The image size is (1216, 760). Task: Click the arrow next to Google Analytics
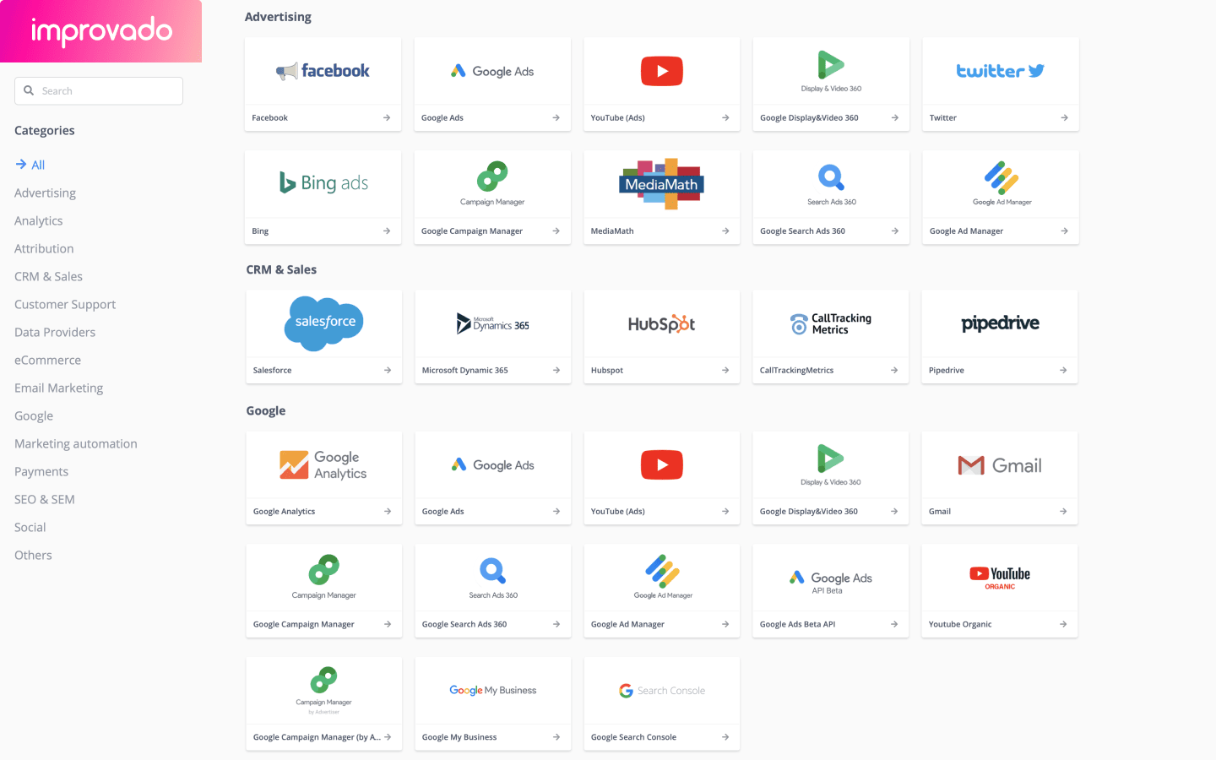point(388,511)
